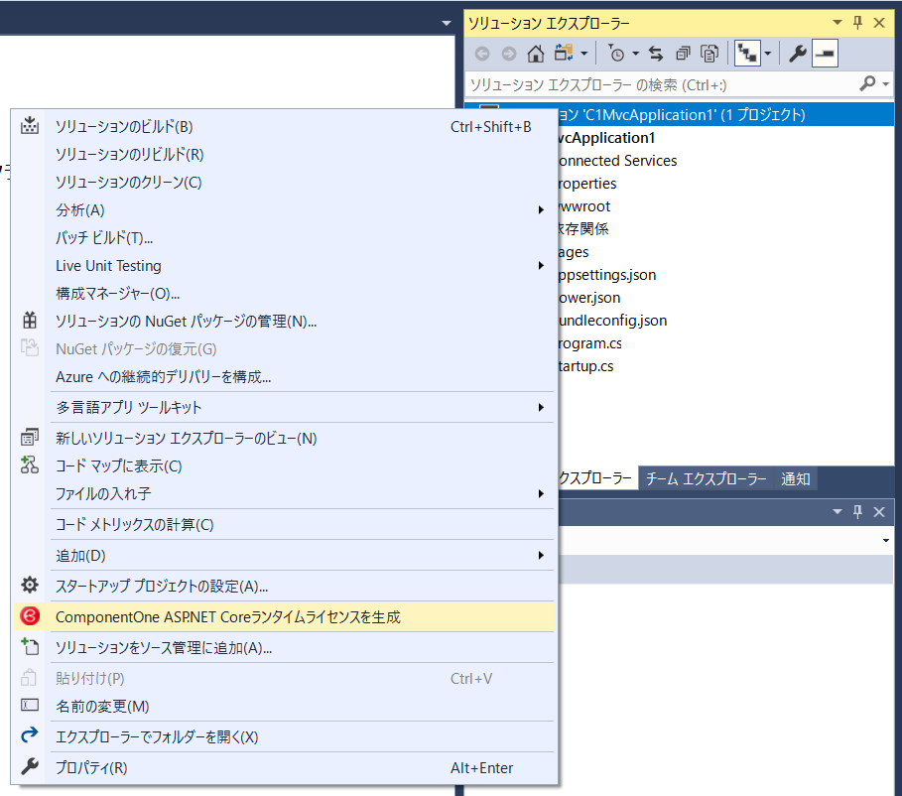Click the code map icon

pos(30,465)
